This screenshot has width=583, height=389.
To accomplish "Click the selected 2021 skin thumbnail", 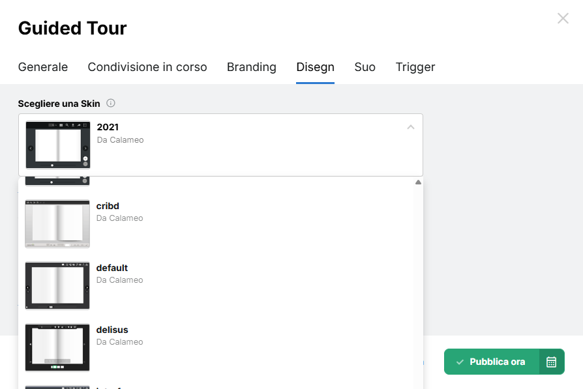I will pos(58,145).
